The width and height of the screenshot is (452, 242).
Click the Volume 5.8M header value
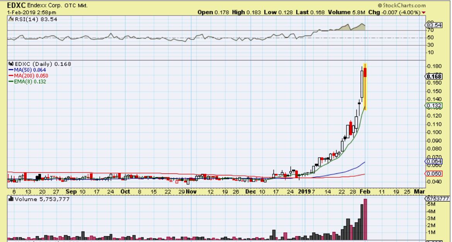pos(347,12)
